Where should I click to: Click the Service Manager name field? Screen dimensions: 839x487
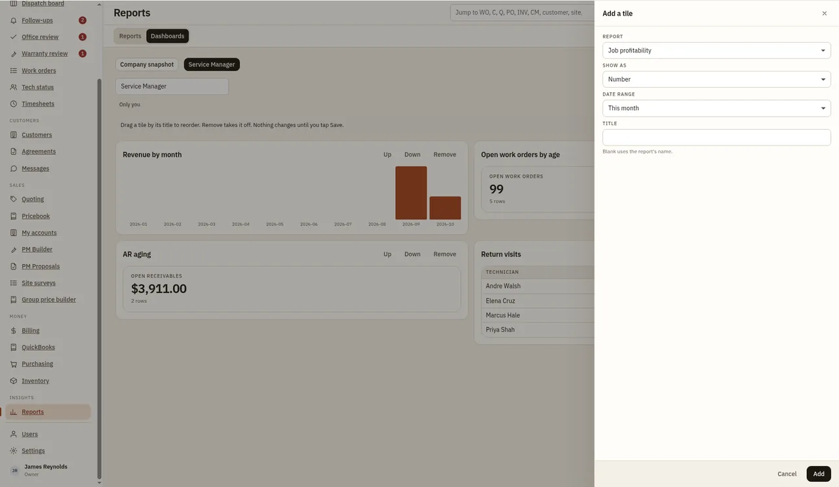tap(172, 87)
